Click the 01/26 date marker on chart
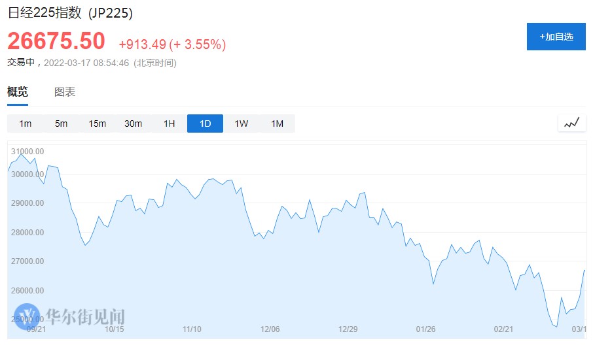 pos(425,329)
